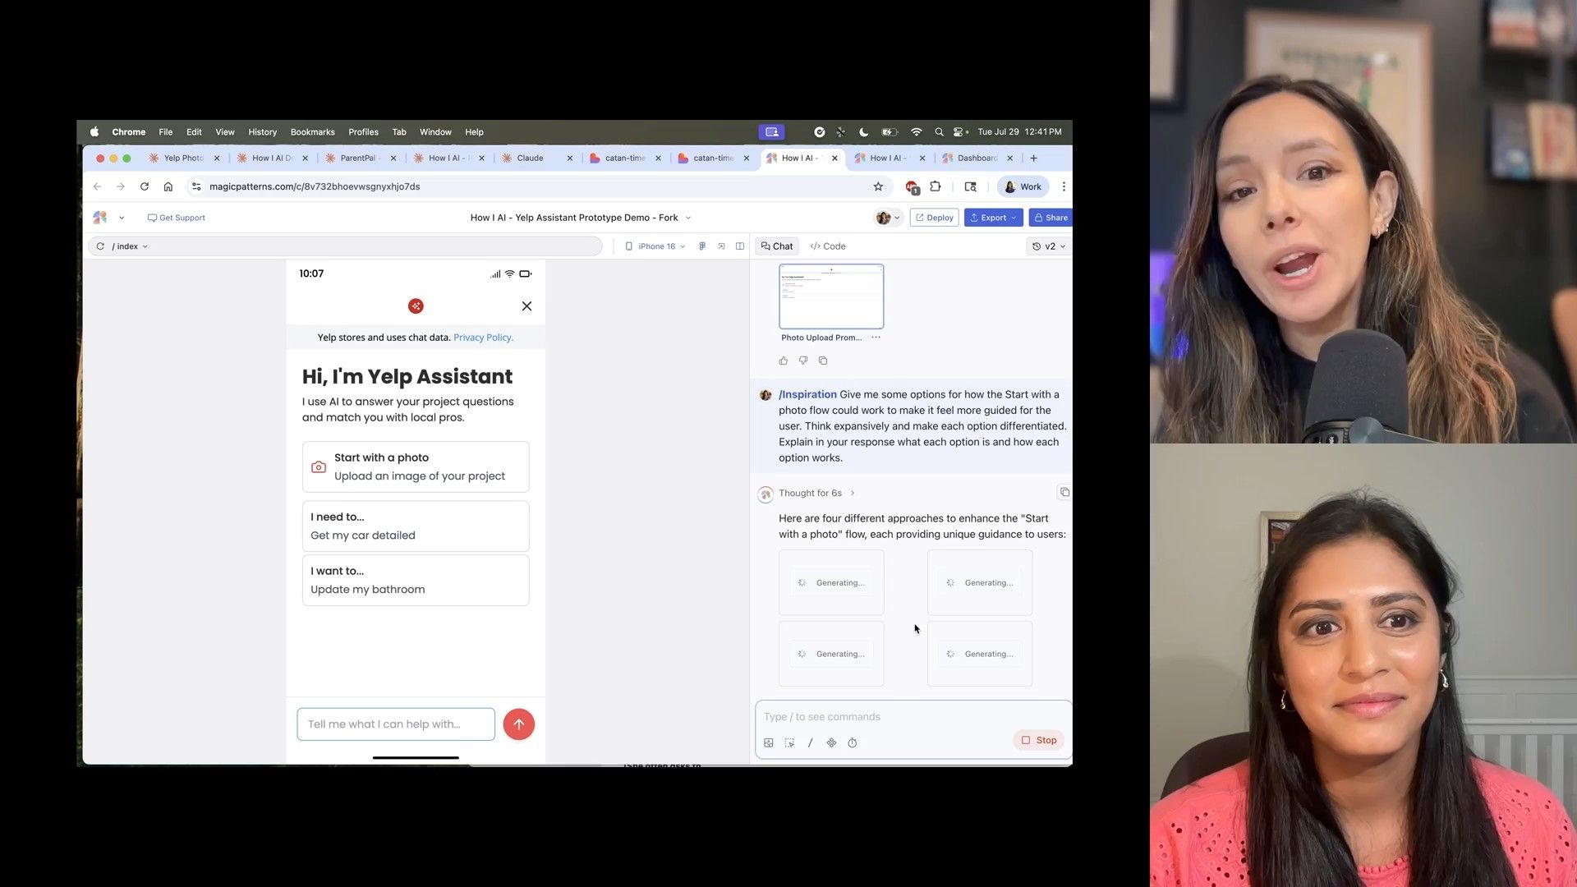The height and width of the screenshot is (887, 1577).
Task: Click the timer icon in chat box
Action: click(853, 742)
